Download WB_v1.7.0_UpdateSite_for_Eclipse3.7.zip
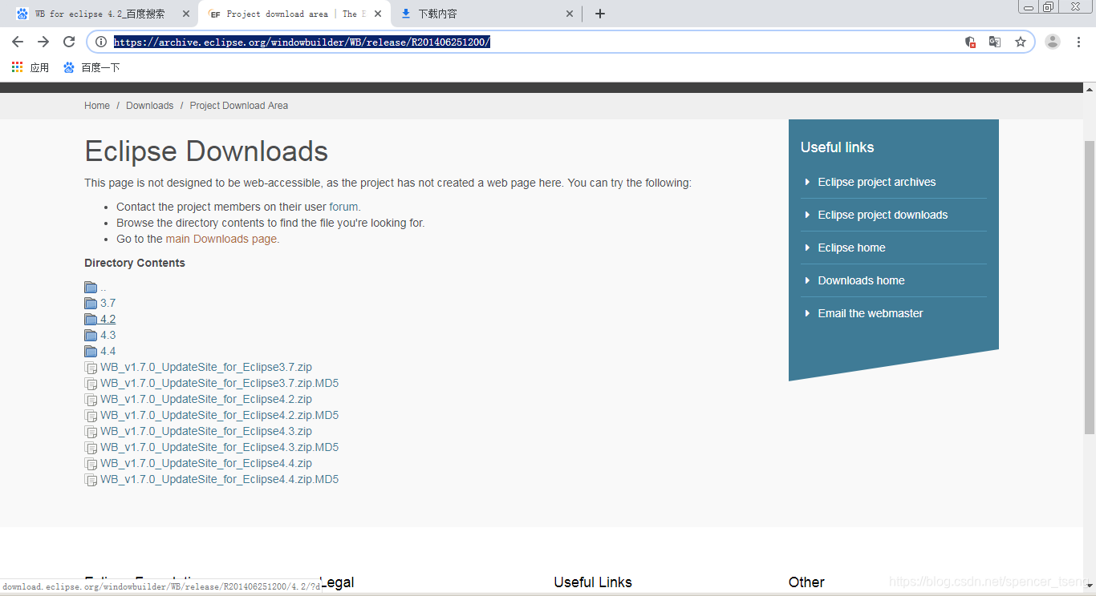Image resolution: width=1096 pixels, height=596 pixels. [206, 368]
